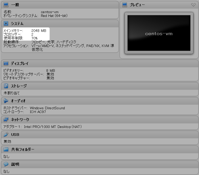Click the 使用率制限 label
199x175 pixels.
pos(13,38)
